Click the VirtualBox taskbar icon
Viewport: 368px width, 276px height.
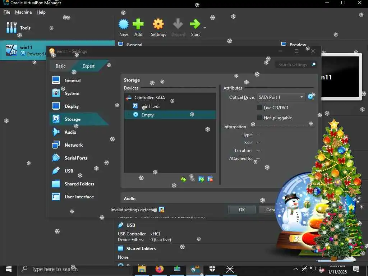195,269
